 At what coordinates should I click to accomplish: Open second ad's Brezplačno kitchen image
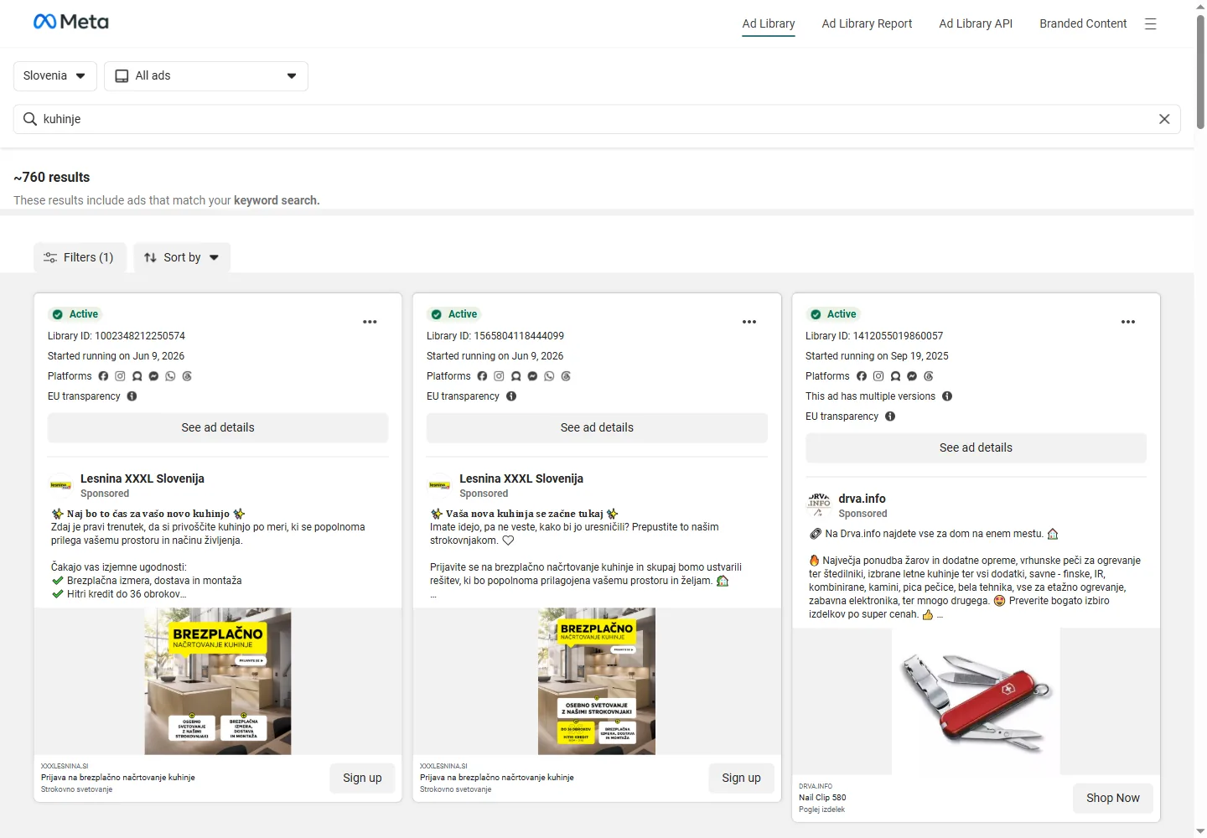(x=597, y=681)
